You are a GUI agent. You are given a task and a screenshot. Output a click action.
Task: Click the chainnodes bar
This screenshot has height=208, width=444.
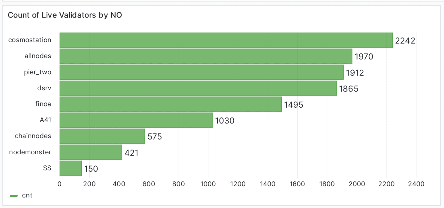click(102, 136)
